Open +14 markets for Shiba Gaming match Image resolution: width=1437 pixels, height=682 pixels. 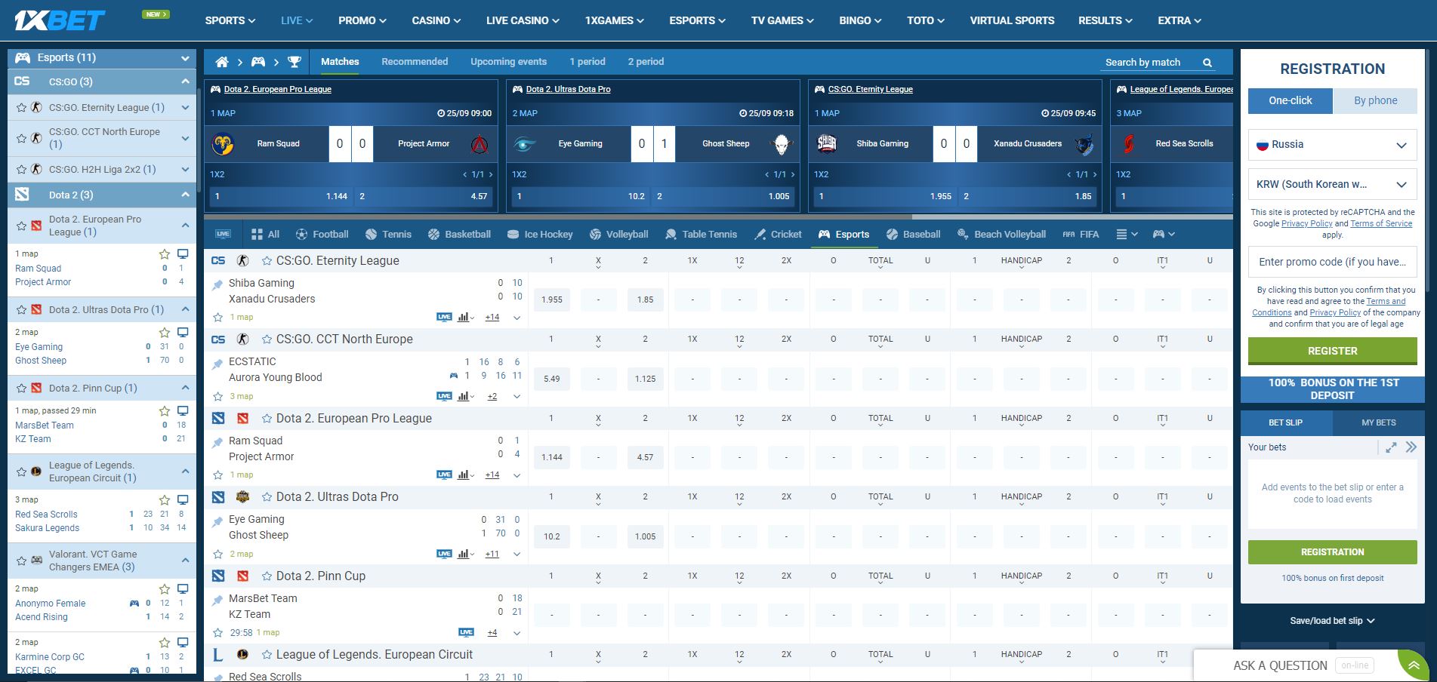(x=492, y=318)
